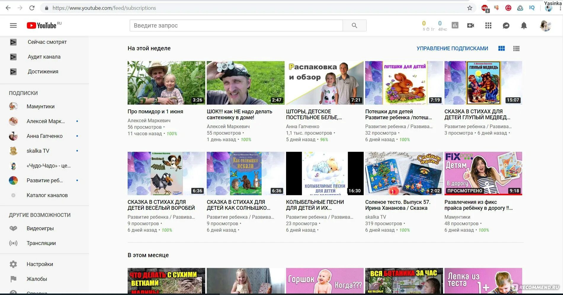Click the '48чс' counter in the header

coord(442,29)
